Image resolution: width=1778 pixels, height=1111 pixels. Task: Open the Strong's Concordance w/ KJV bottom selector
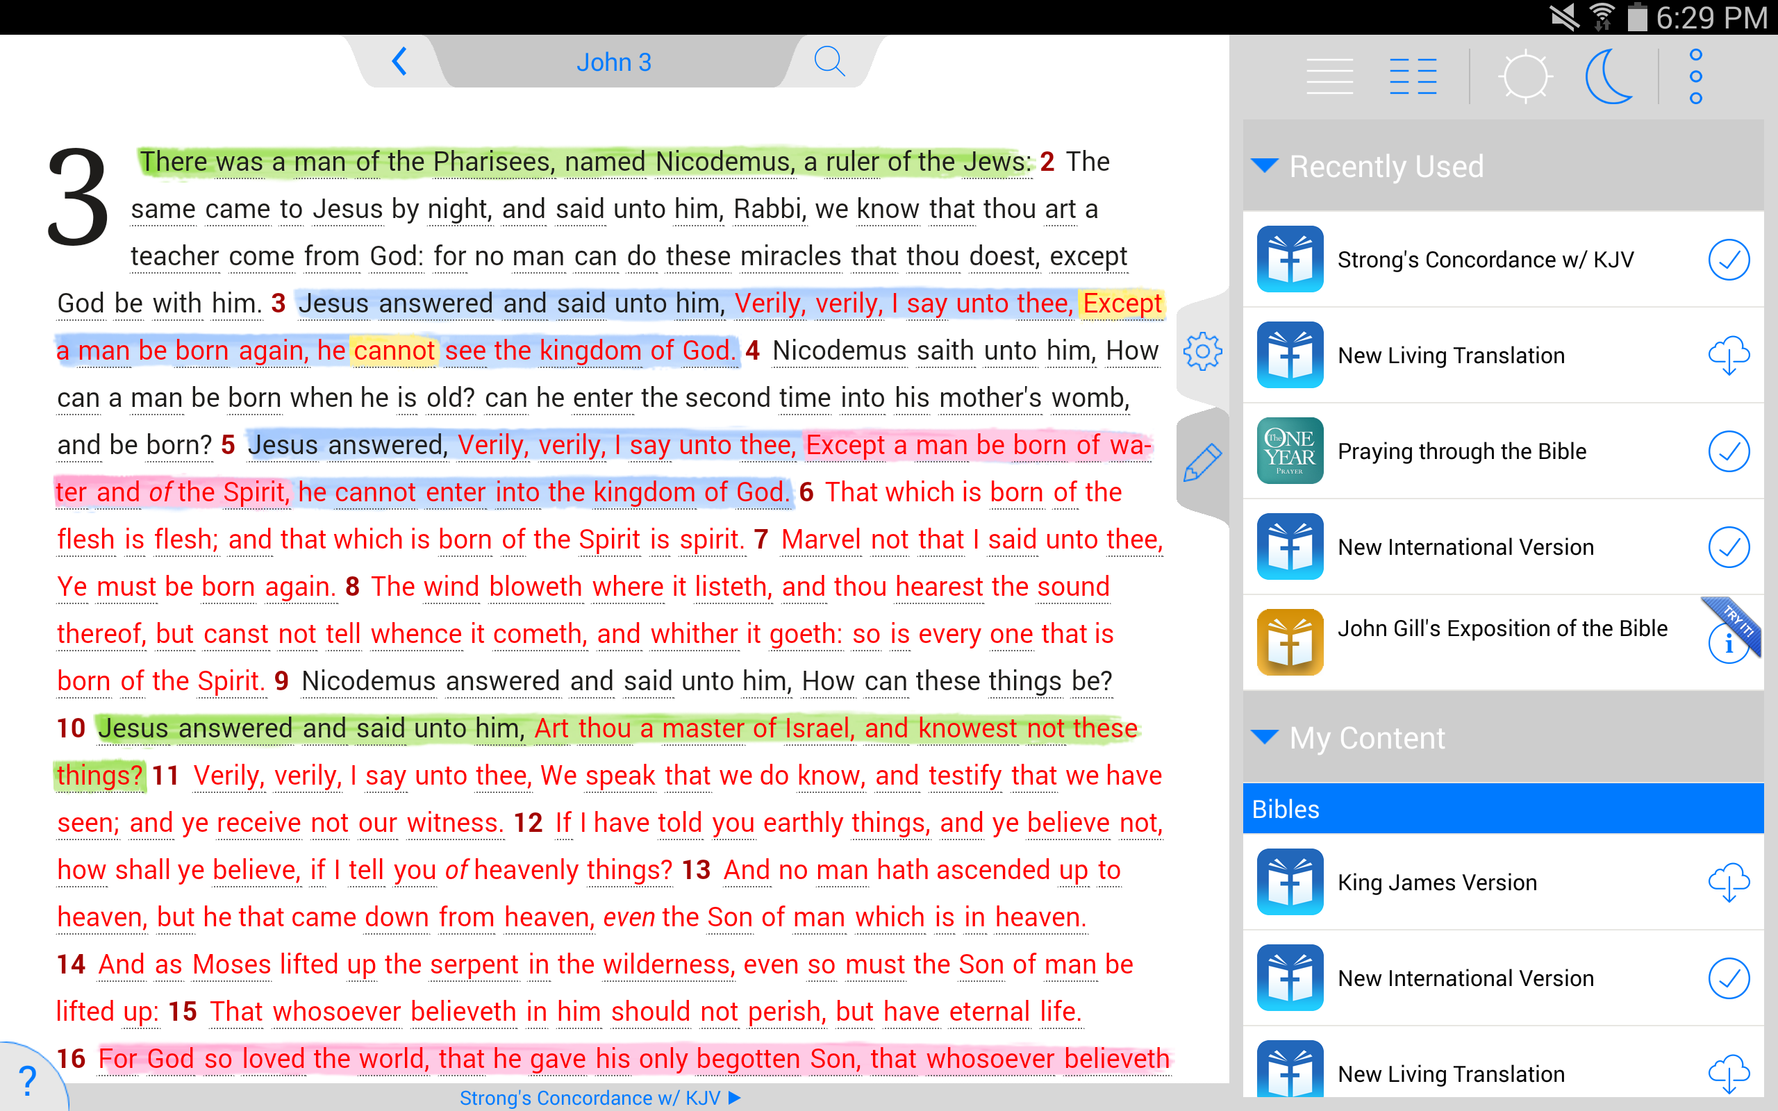click(x=599, y=1098)
